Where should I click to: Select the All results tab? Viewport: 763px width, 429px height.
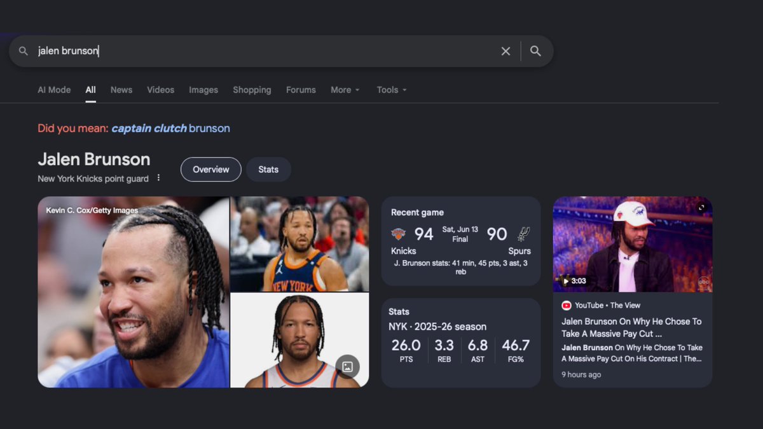pos(91,90)
